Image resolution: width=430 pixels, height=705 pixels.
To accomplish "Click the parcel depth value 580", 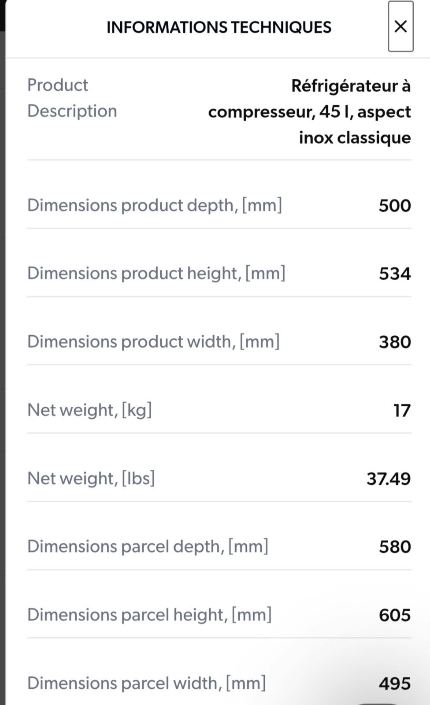I will [x=395, y=547].
